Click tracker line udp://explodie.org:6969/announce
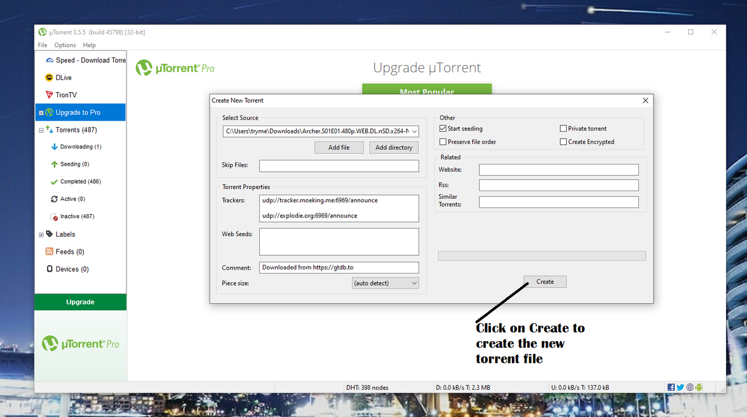The height and width of the screenshot is (417, 747). click(310, 215)
